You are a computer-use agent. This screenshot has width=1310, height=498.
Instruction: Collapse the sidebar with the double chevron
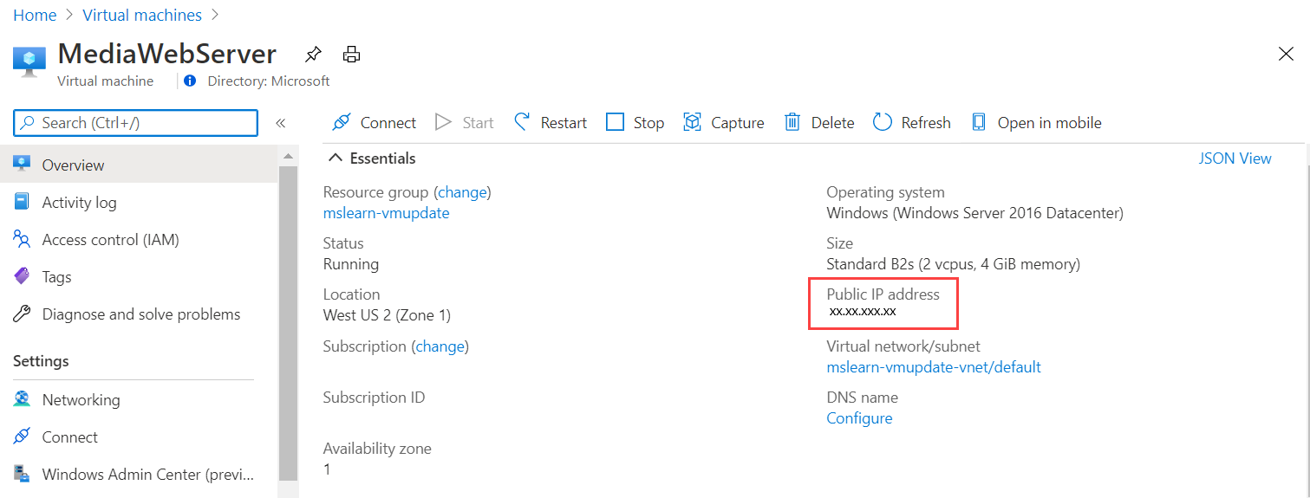click(x=280, y=123)
